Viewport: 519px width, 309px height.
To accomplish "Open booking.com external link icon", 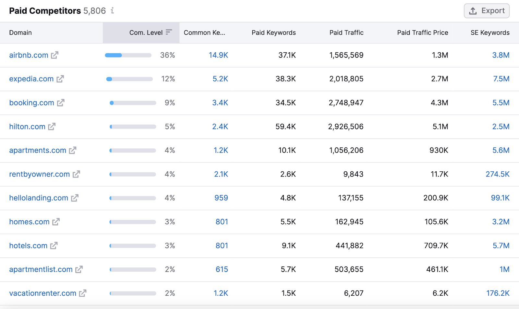I will [61, 103].
